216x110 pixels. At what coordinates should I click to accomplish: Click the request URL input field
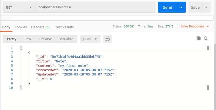94,8
